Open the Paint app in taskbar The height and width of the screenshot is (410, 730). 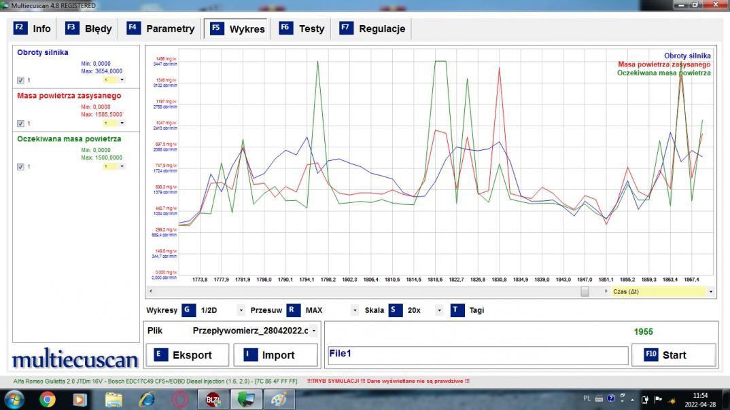[279, 400]
